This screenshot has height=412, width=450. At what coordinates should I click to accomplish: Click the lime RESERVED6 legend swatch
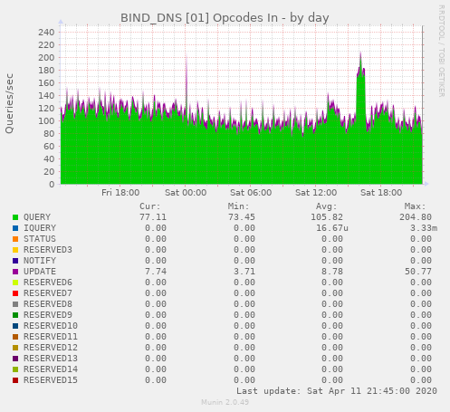[15, 283]
